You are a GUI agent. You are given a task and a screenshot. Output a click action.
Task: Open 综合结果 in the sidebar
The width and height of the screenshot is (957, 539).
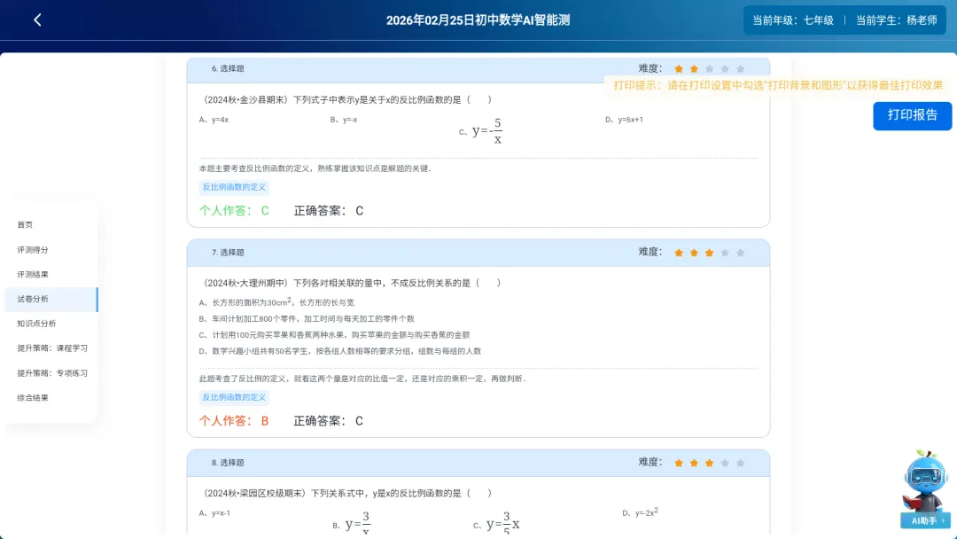pos(33,397)
